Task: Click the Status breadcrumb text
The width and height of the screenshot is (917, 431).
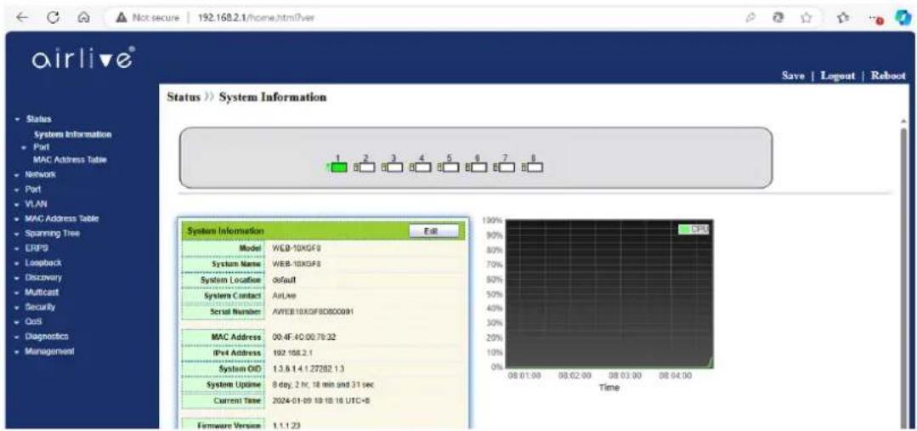Action: tap(184, 98)
